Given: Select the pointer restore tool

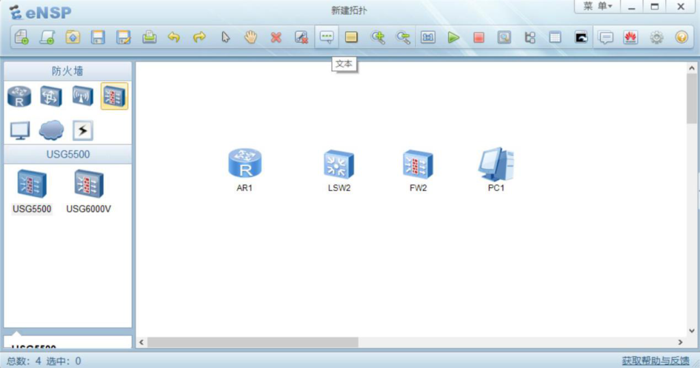Looking at the screenshot, I should pyautogui.click(x=226, y=37).
